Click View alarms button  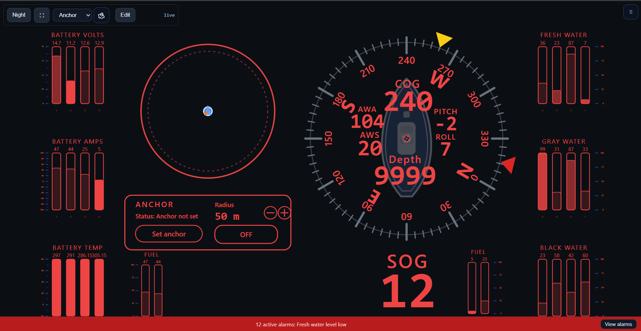click(618, 324)
